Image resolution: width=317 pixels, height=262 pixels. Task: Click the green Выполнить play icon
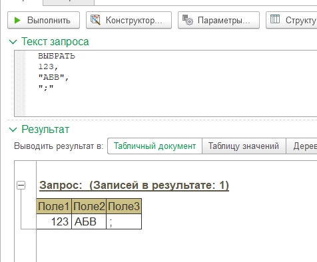coord(17,20)
